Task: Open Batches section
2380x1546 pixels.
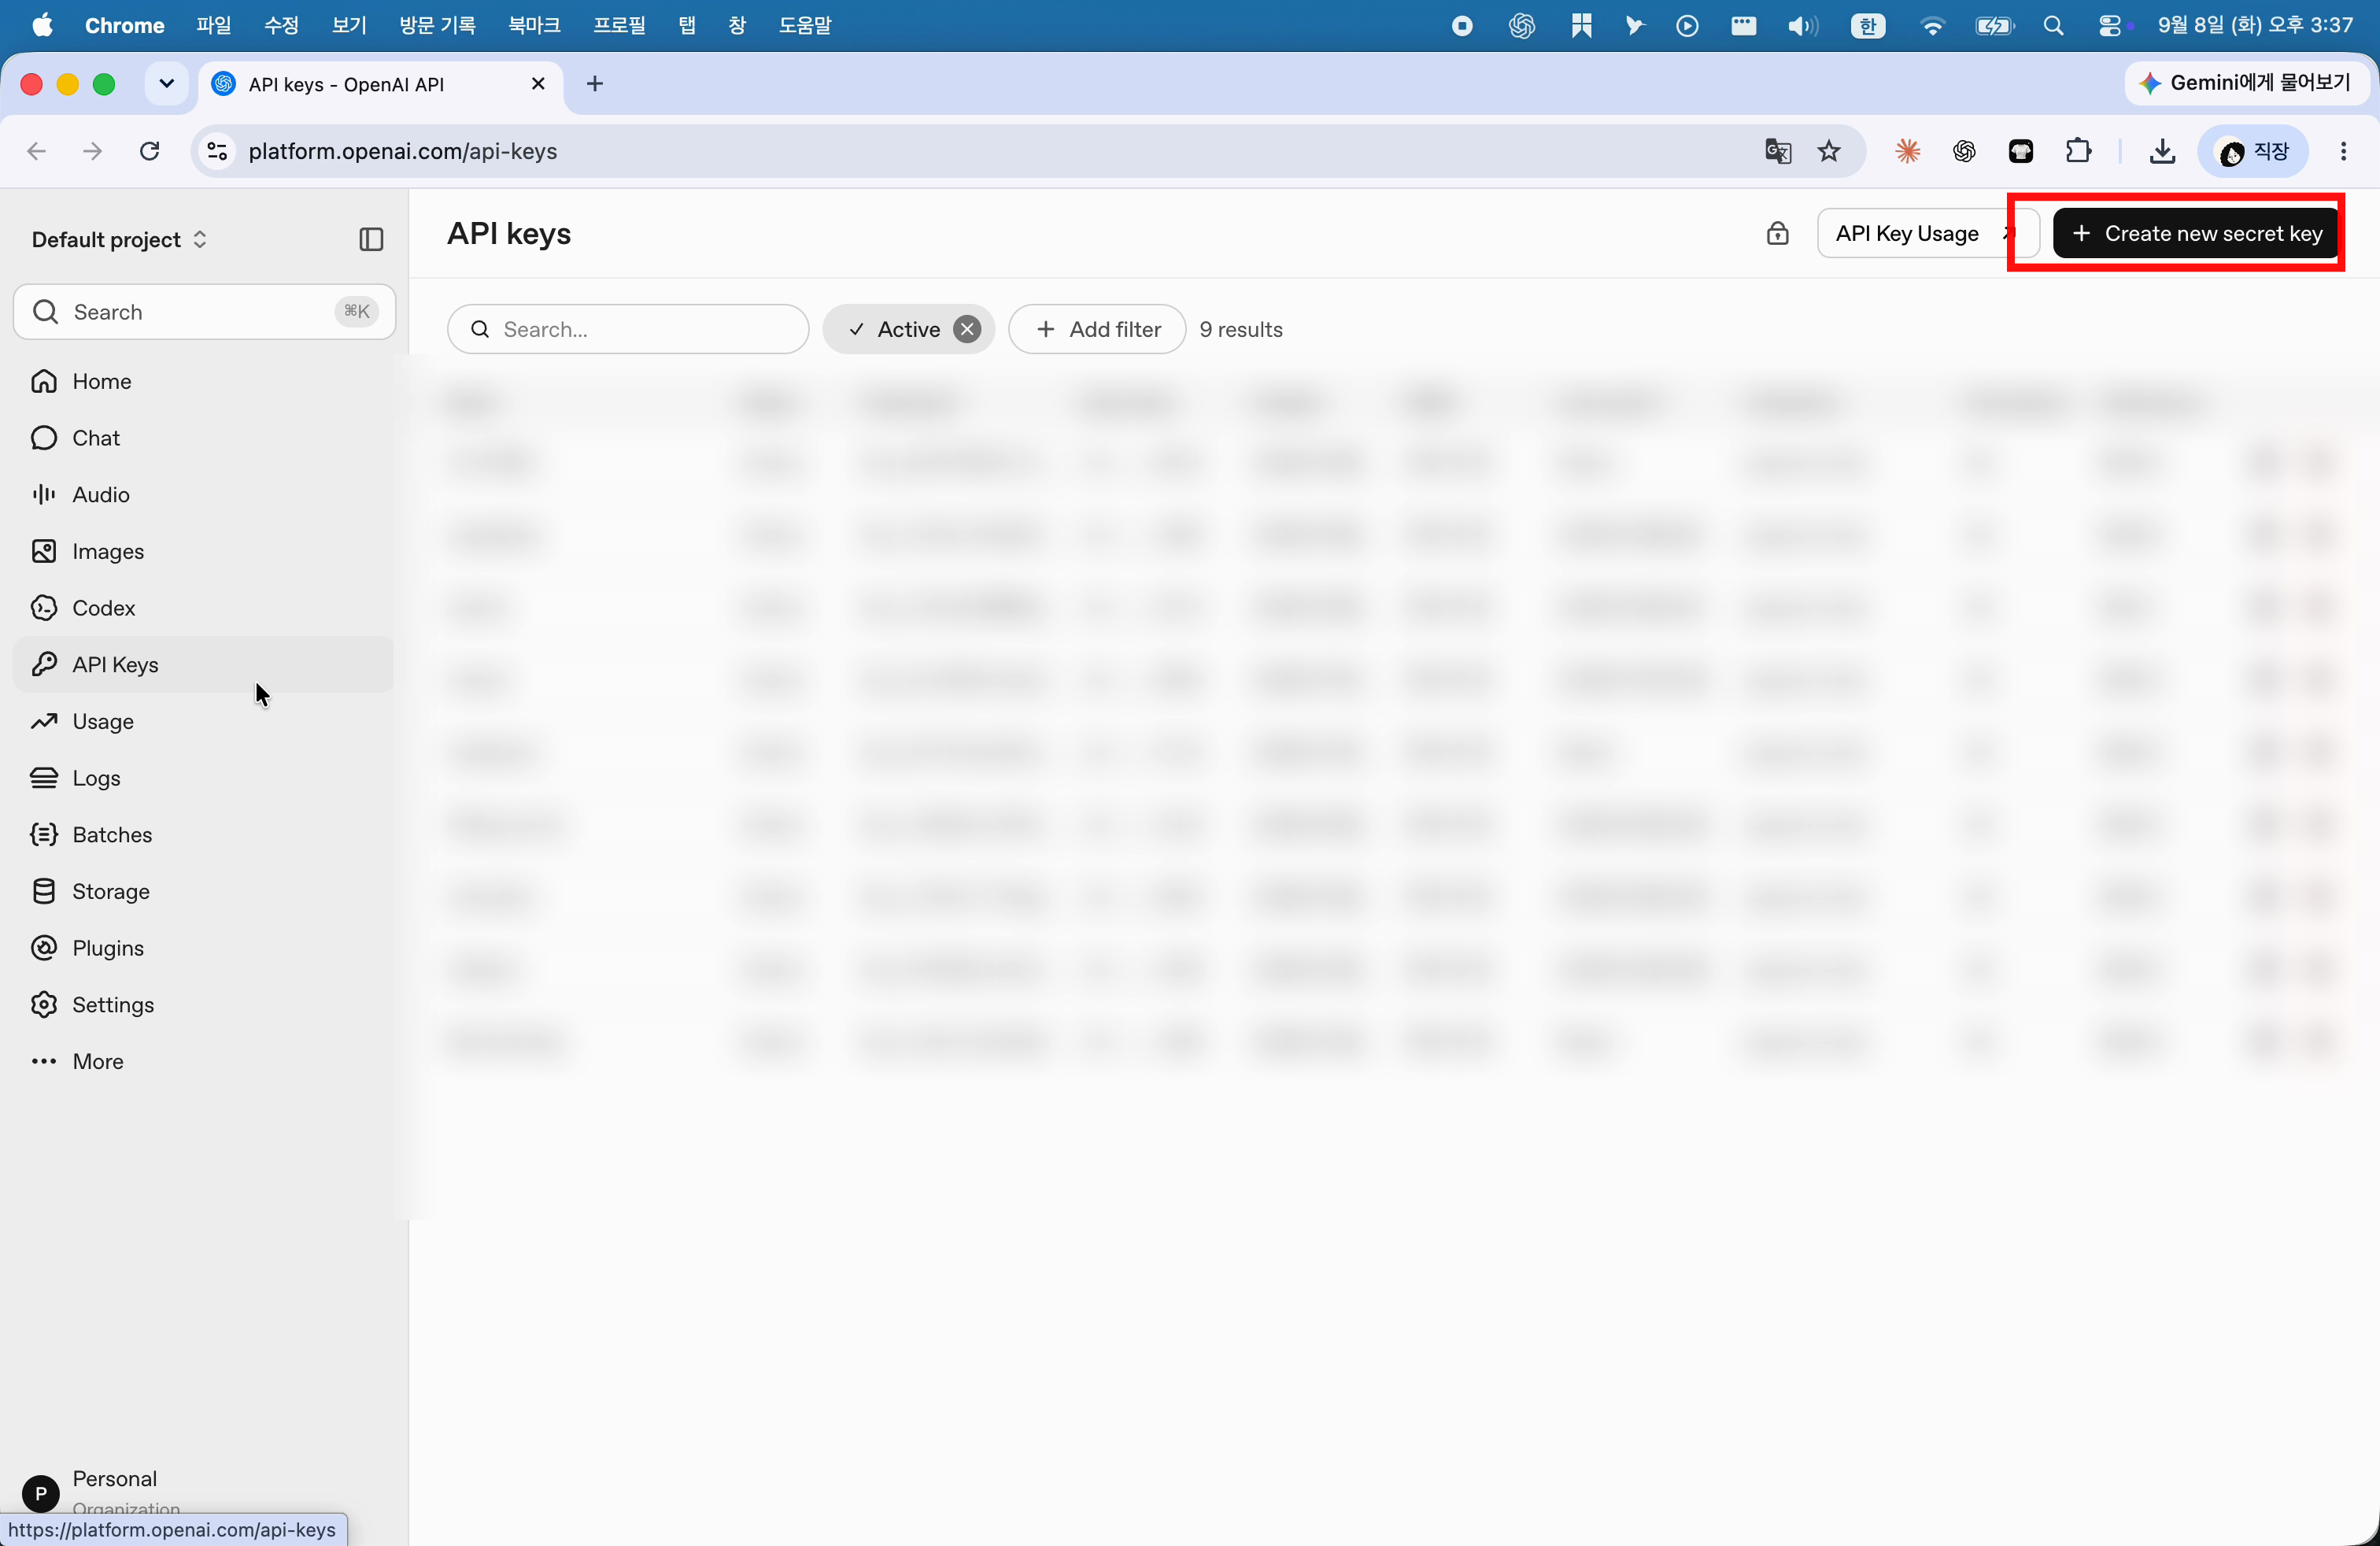Action: point(203,835)
